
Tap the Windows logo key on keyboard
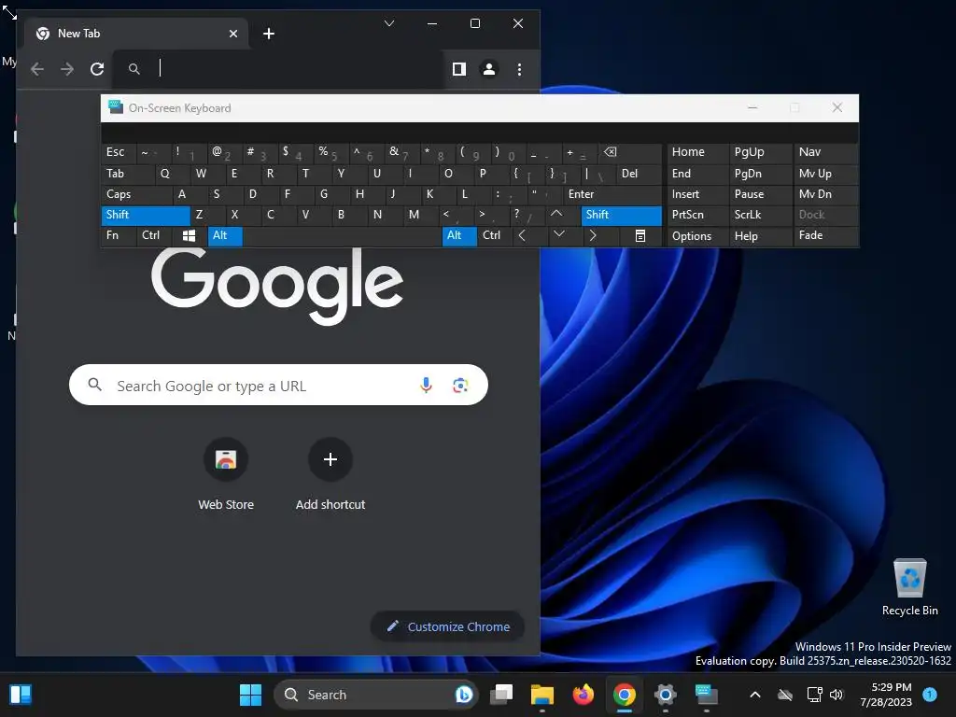(x=189, y=236)
